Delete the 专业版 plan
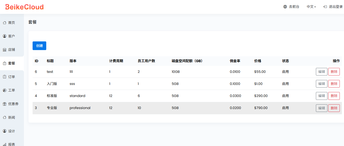 [334, 108]
